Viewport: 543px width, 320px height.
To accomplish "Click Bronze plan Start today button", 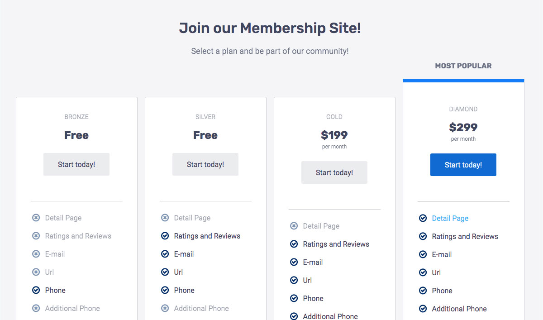I will tap(76, 164).
